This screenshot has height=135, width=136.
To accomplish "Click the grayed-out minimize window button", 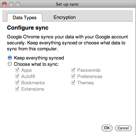I will [11, 4].
